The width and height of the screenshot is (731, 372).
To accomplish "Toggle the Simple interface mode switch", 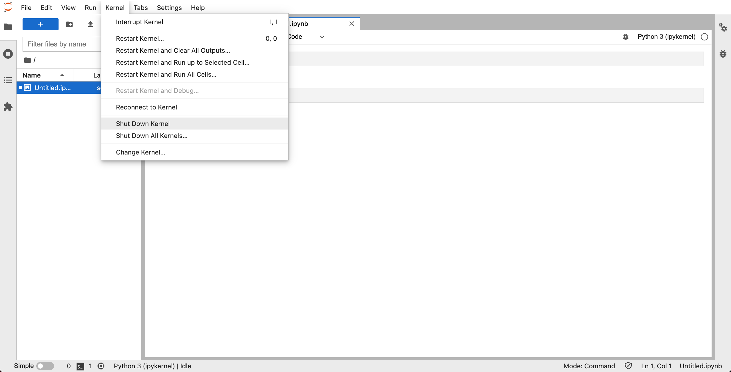I will pos(45,366).
